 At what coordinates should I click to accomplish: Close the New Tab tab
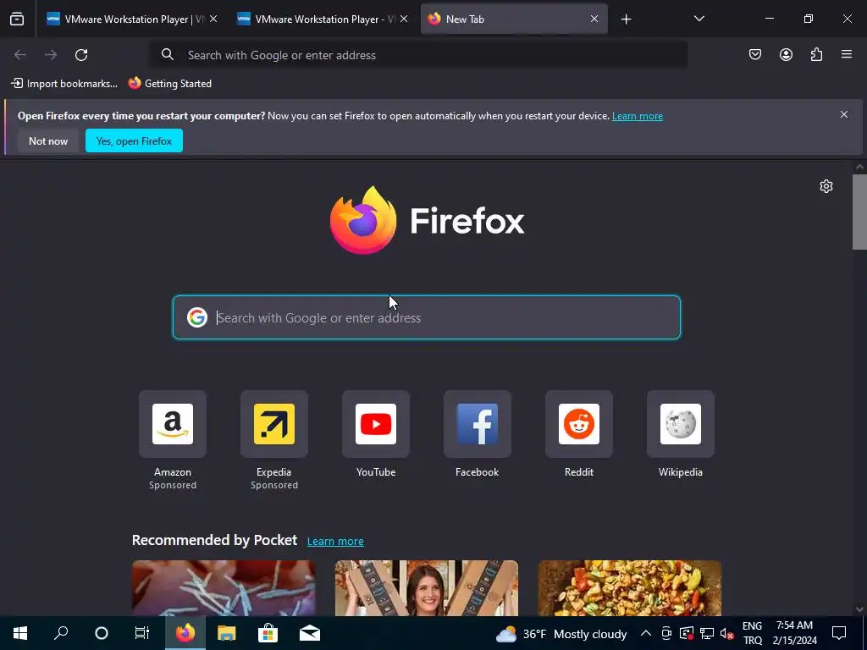pos(594,19)
